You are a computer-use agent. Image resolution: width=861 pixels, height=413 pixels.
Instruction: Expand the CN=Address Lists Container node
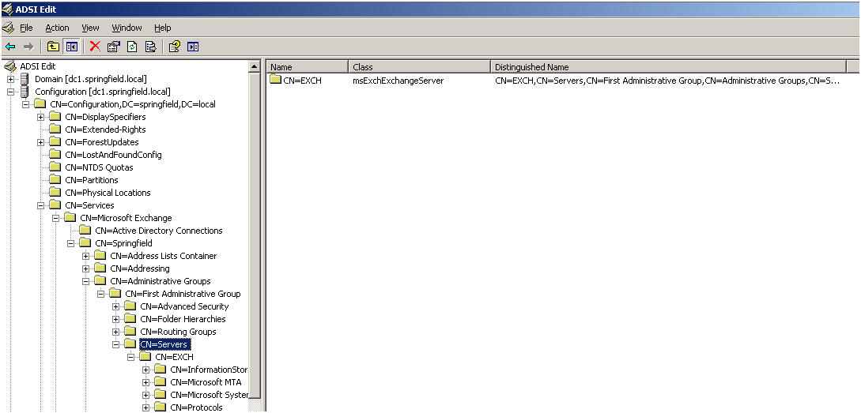(x=85, y=256)
